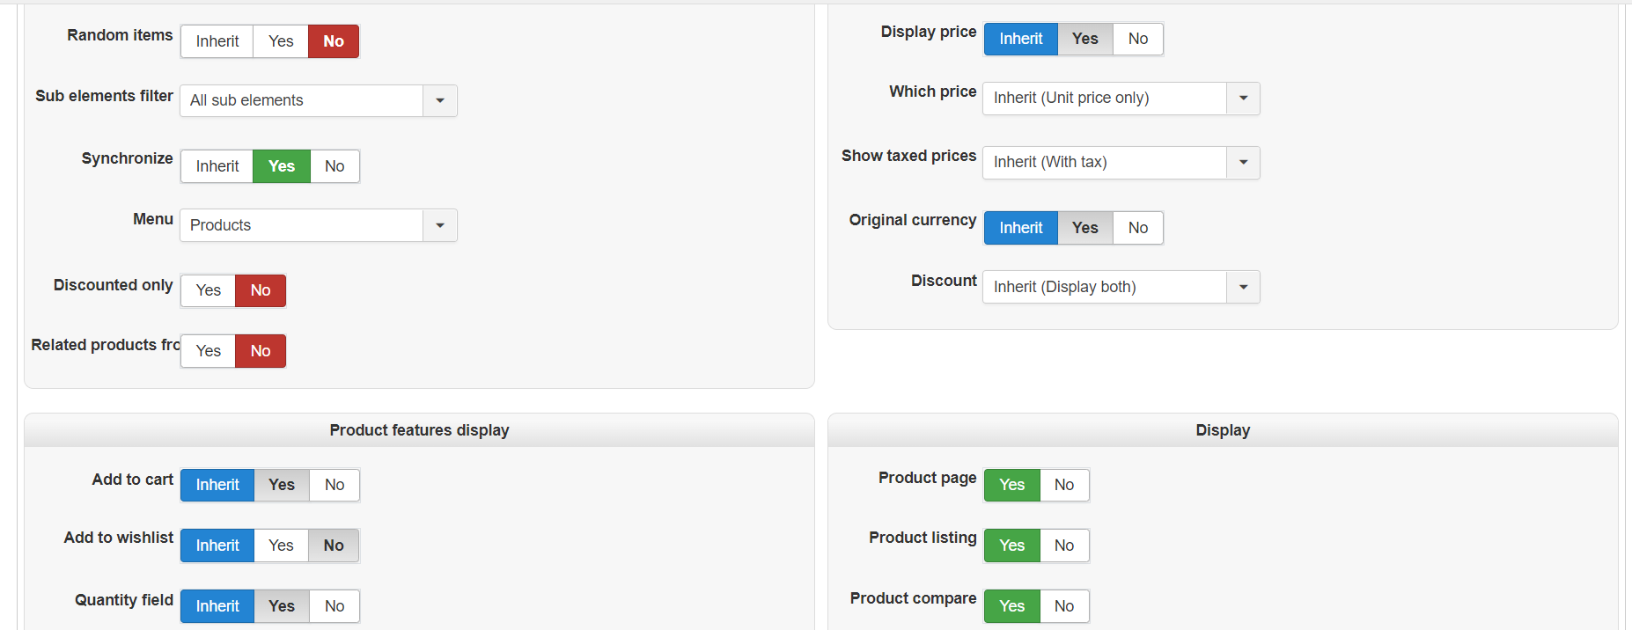Set Random items to Yes
Viewport: 1632px width, 630px height.
(x=281, y=41)
